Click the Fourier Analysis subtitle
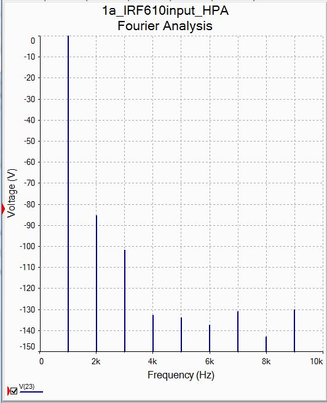This screenshot has height=403, width=327. coord(165,26)
